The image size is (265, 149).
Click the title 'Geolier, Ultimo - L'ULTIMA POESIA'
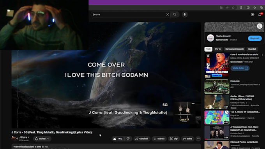point(242,98)
